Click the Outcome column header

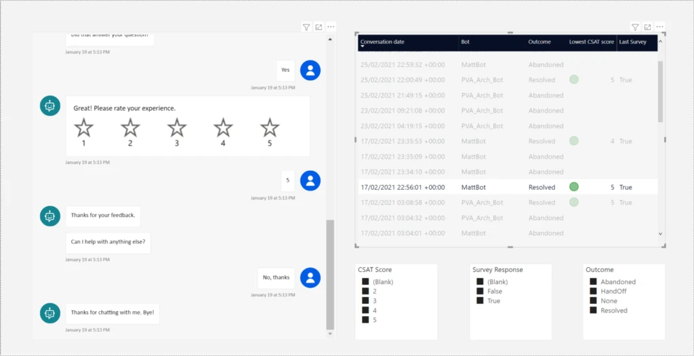(x=540, y=42)
